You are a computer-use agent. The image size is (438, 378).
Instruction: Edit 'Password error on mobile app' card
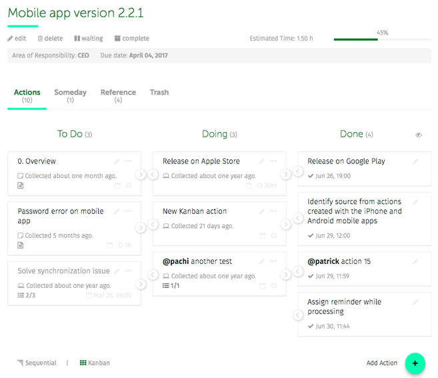click(x=117, y=211)
